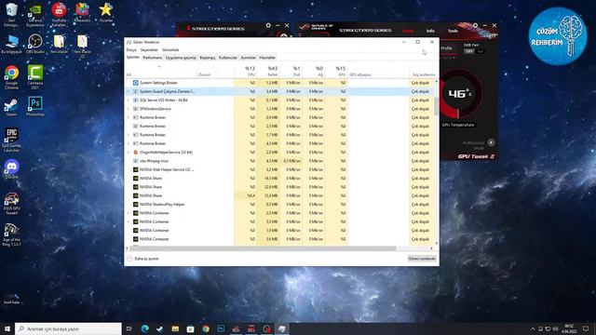The width and height of the screenshot is (596, 335).
Task: Switch to Hizmetler tab
Action: coord(267,58)
